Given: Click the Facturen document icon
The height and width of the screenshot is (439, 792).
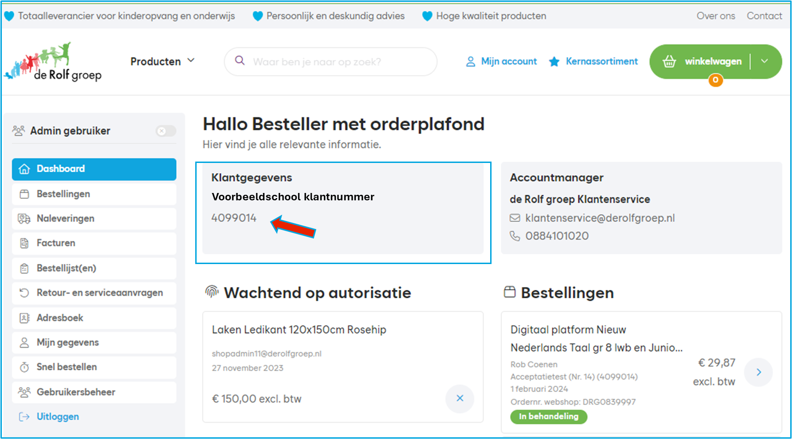Looking at the screenshot, I should point(24,243).
